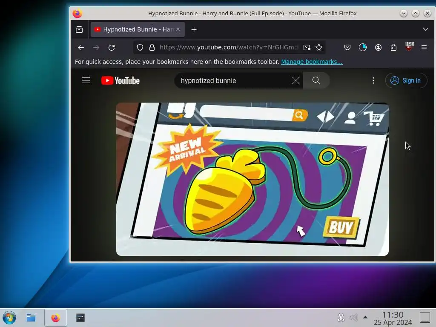
Task: Run the YouTube search magnifier button
Action: [x=316, y=80]
